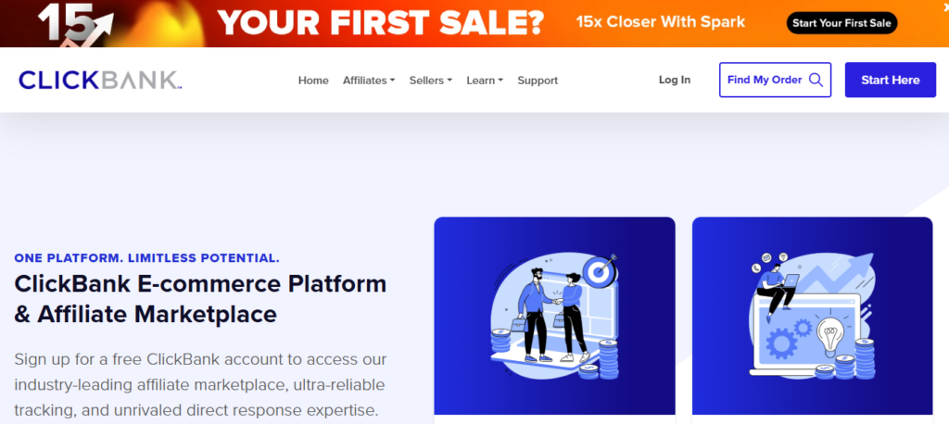The image size is (949, 424).
Task: Open the Support page link
Action: click(x=538, y=81)
